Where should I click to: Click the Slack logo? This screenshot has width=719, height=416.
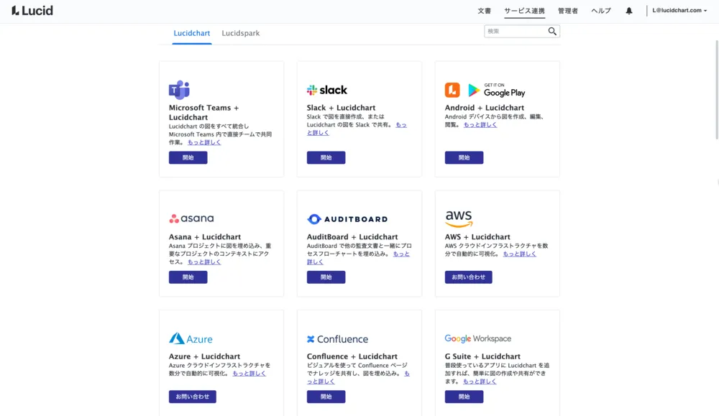click(x=327, y=90)
